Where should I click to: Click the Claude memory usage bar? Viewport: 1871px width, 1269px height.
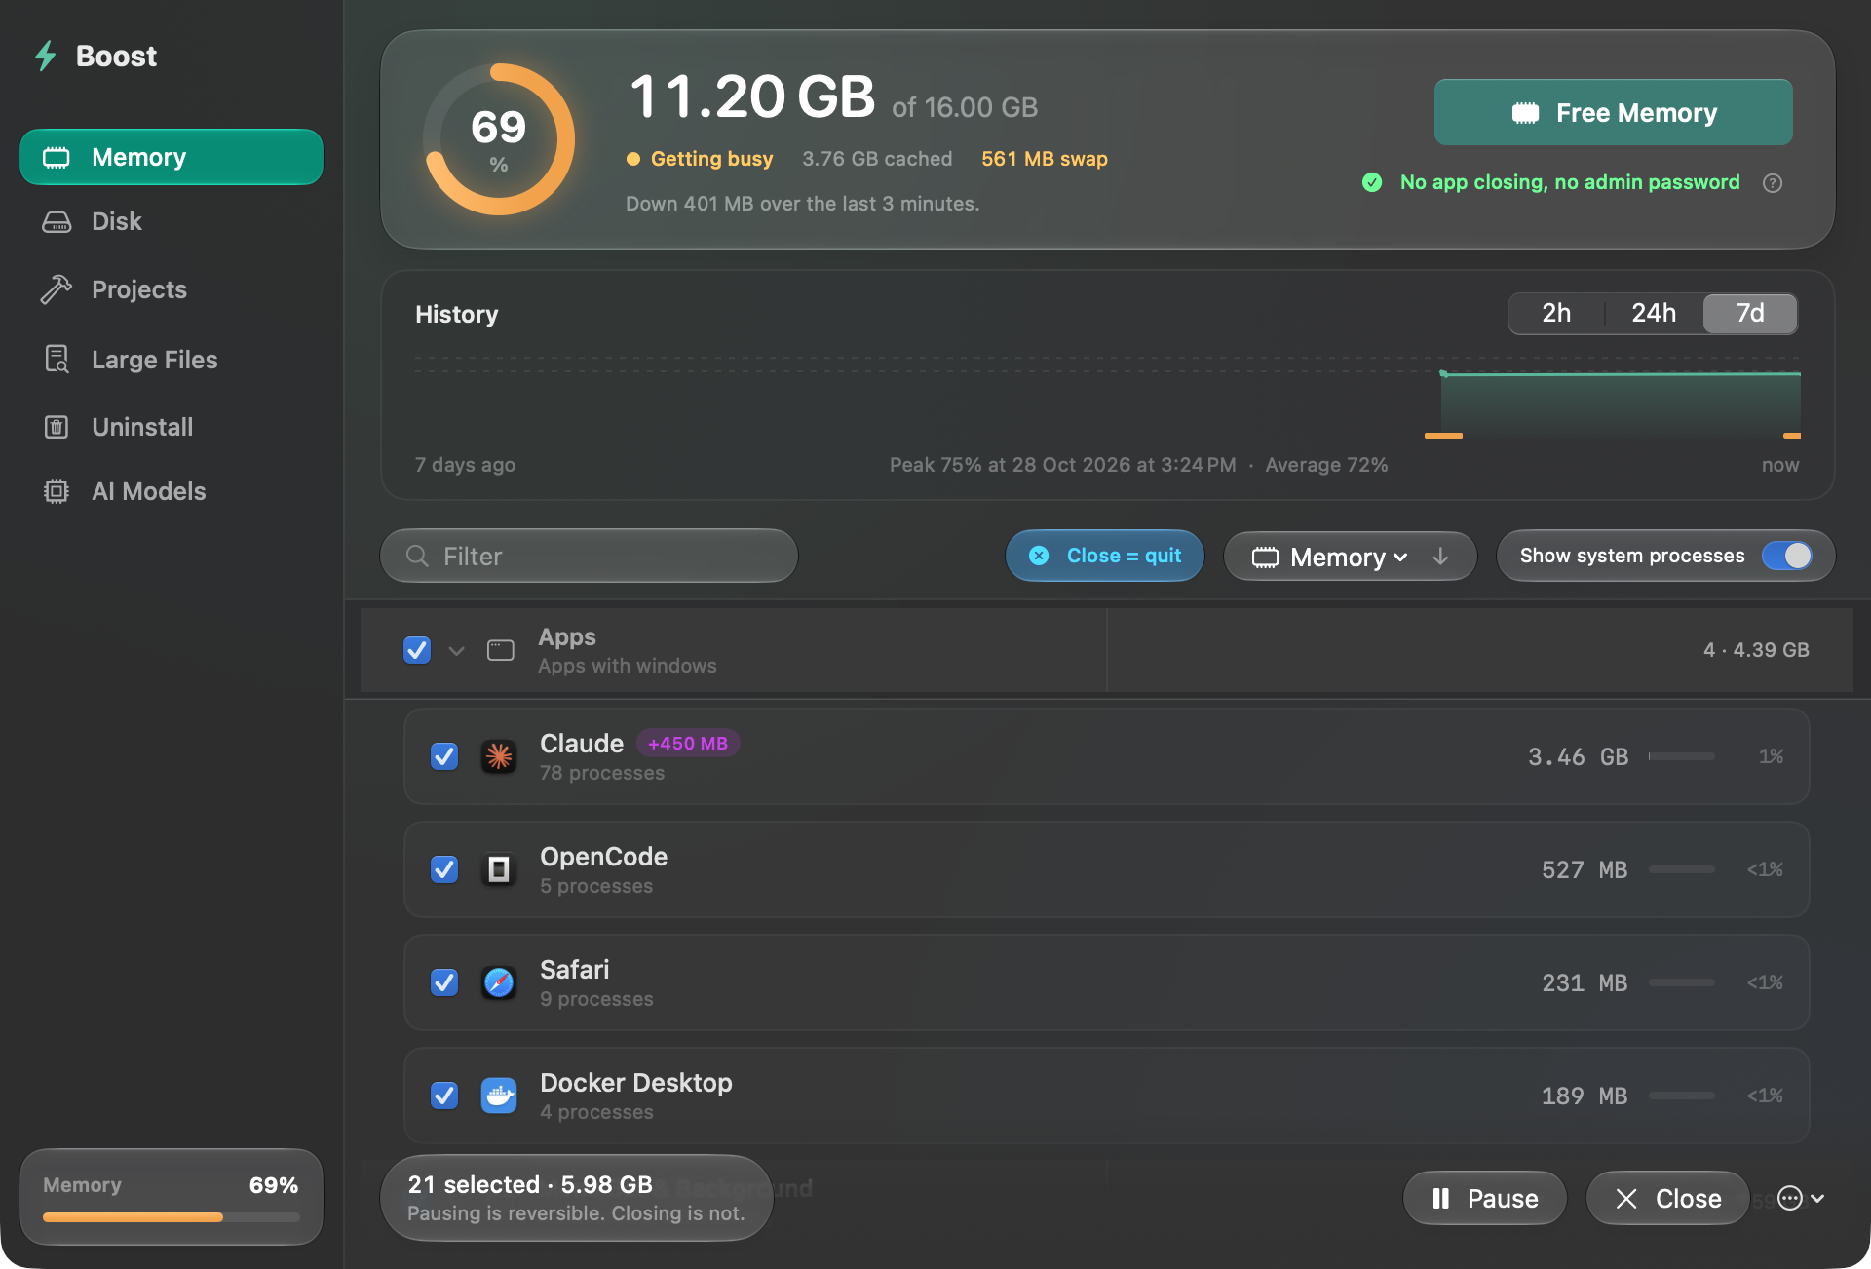[x=1682, y=756]
